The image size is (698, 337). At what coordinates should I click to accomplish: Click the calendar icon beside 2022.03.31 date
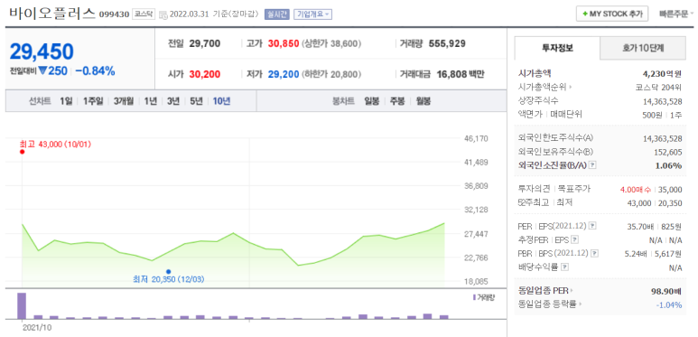pos(163,14)
